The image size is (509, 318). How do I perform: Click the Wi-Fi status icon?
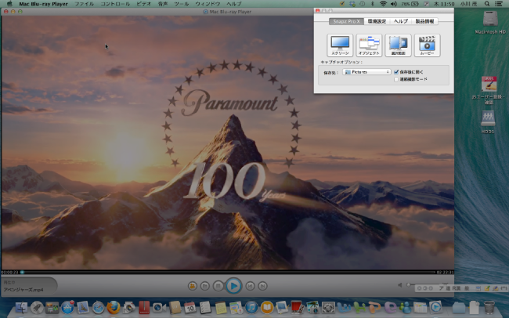[x=383, y=4]
